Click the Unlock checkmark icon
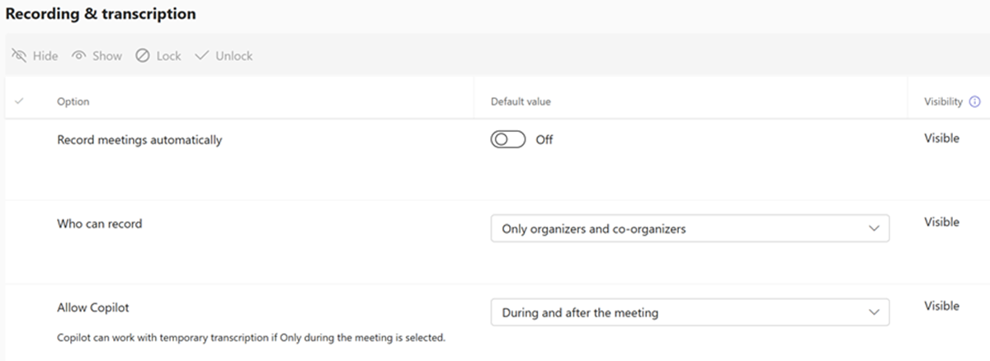The height and width of the screenshot is (361, 990). pos(201,56)
